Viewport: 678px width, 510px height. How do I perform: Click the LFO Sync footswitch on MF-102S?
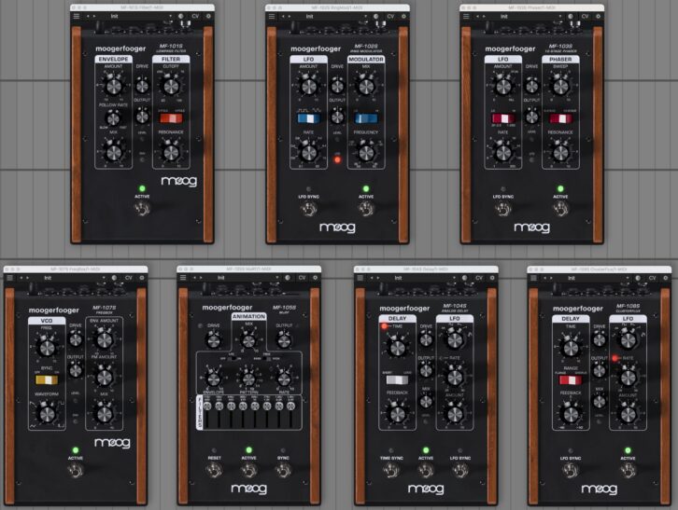coord(309,210)
